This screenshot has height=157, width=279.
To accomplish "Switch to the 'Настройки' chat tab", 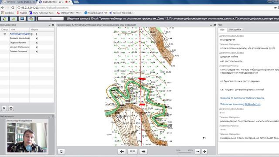I will [x=235, y=30].
